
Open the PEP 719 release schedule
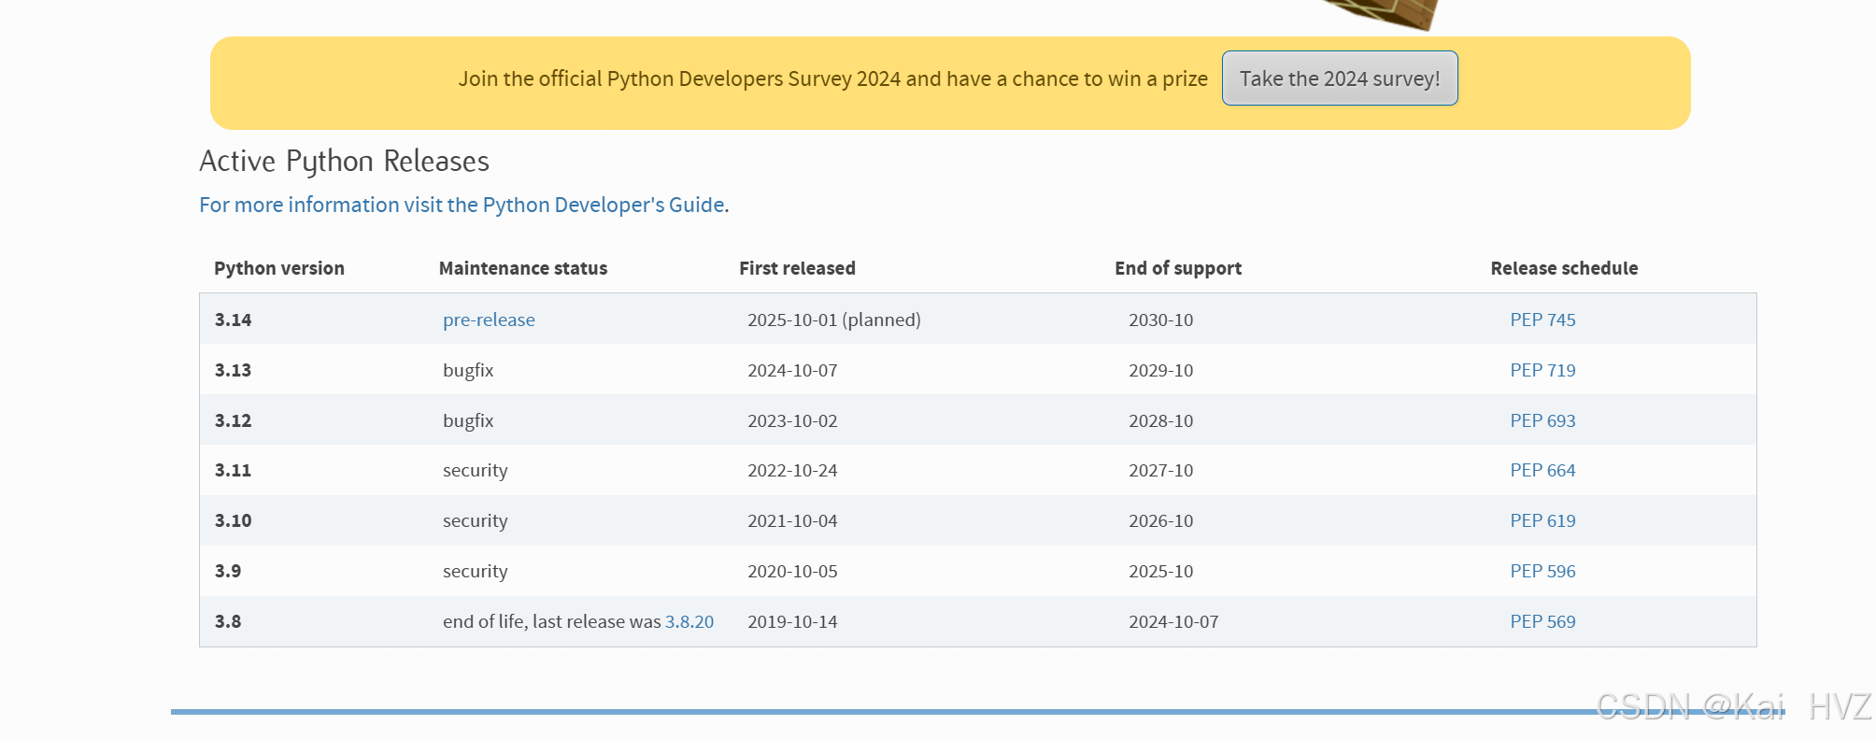tap(1542, 370)
